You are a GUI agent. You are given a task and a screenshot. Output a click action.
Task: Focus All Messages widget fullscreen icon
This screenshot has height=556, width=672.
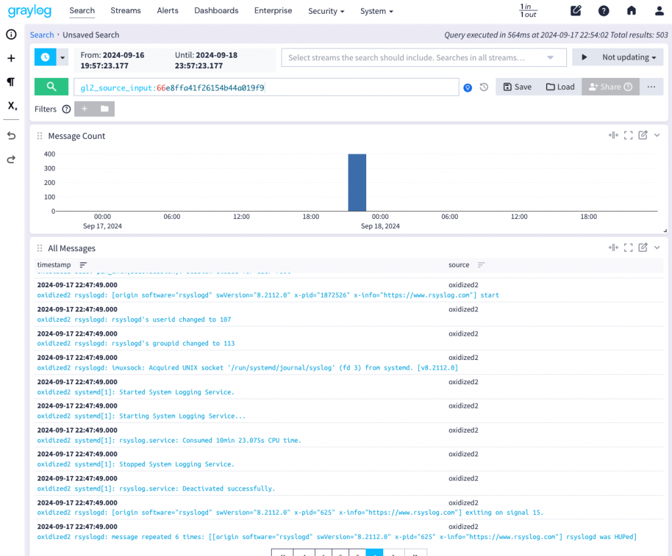628,248
